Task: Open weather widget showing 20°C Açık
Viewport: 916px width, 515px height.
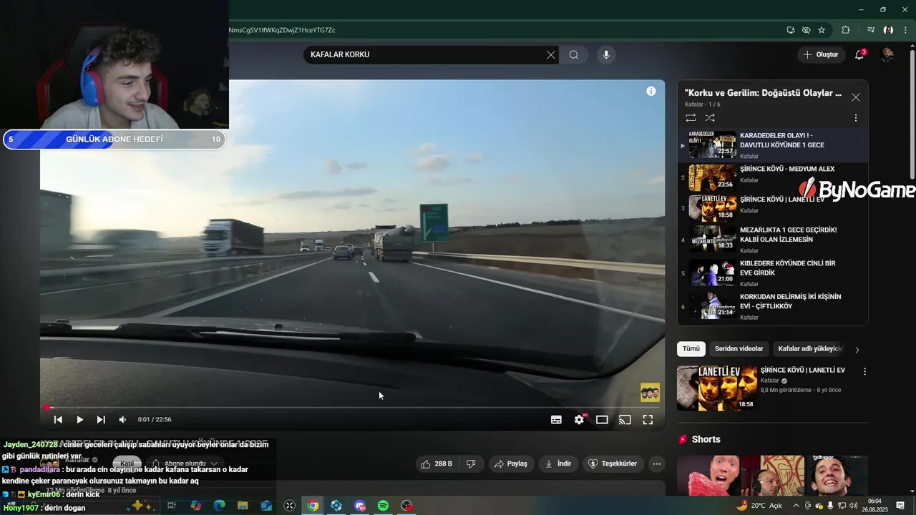Action: click(x=759, y=506)
